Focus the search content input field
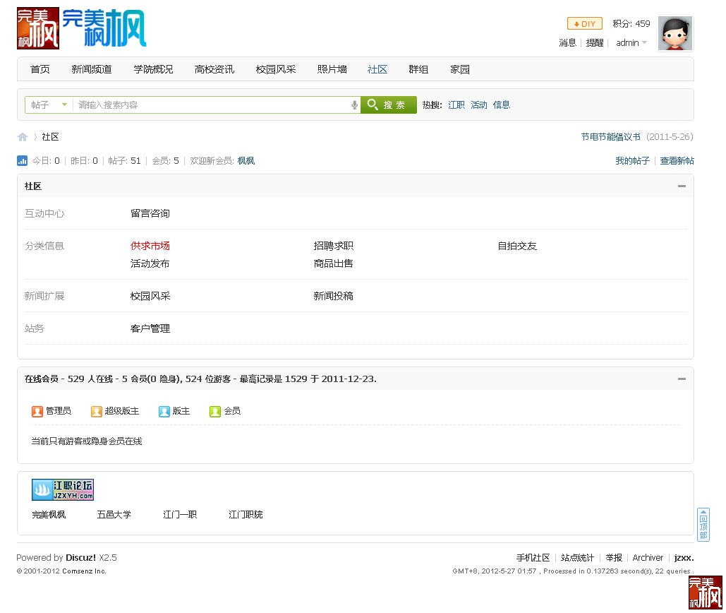The height and width of the screenshot is (613, 726). (212, 105)
